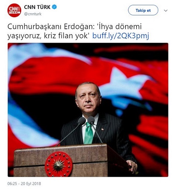Visit the @cnnturk handle

(33, 14)
